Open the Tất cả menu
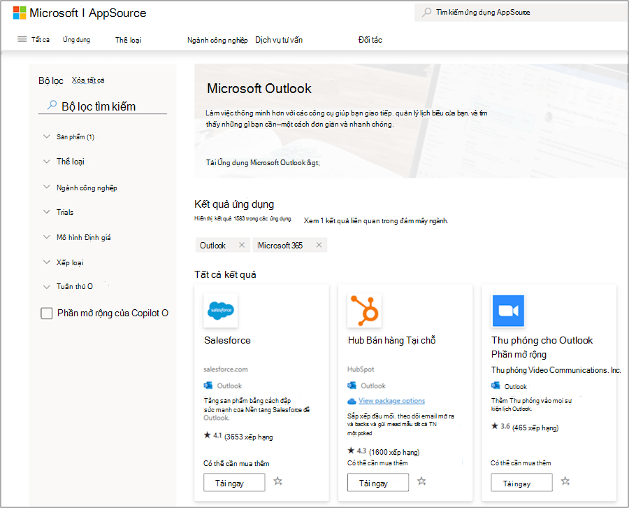Screen dimensions: 629x508 (x=41, y=39)
